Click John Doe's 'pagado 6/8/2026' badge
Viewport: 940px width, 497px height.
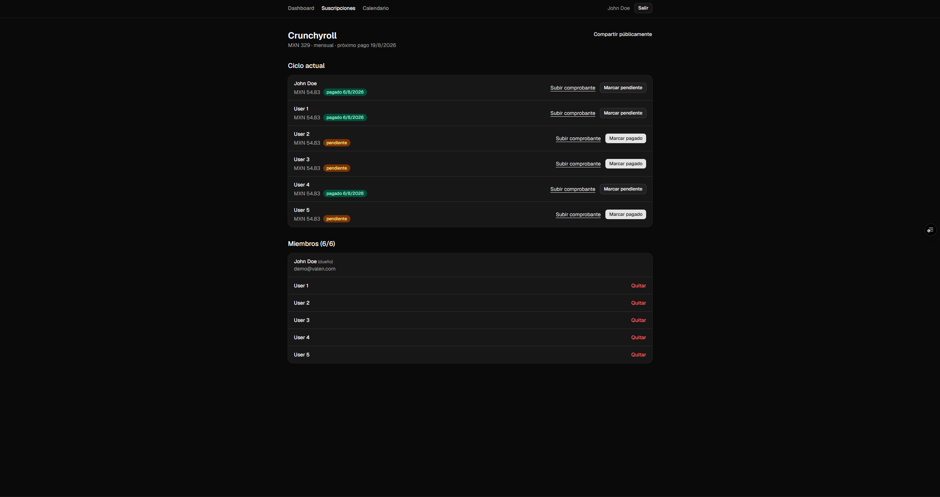[345, 92]
